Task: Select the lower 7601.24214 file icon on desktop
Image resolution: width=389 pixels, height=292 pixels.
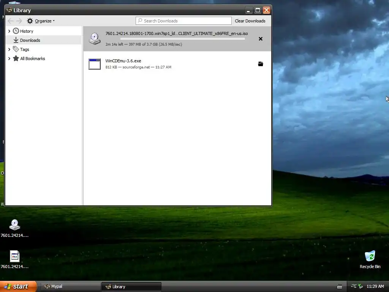Action: point(15,256)
